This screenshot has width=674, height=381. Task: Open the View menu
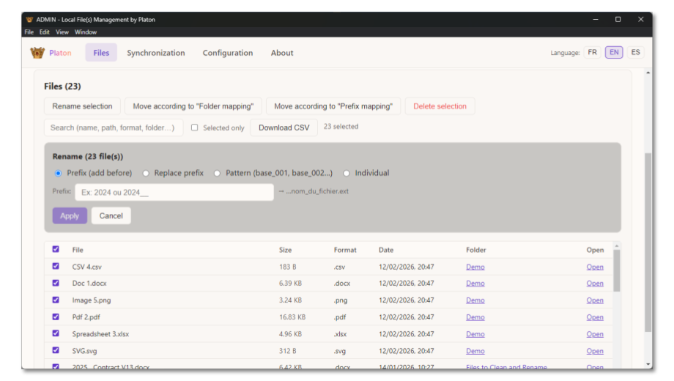pyautogui.click(x=62, y=32)
